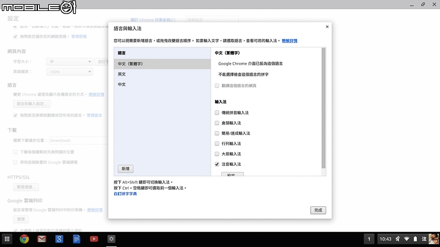Toggle disable Google Drive checkbox
Screen dimensions: 440x247
(15, 162)
